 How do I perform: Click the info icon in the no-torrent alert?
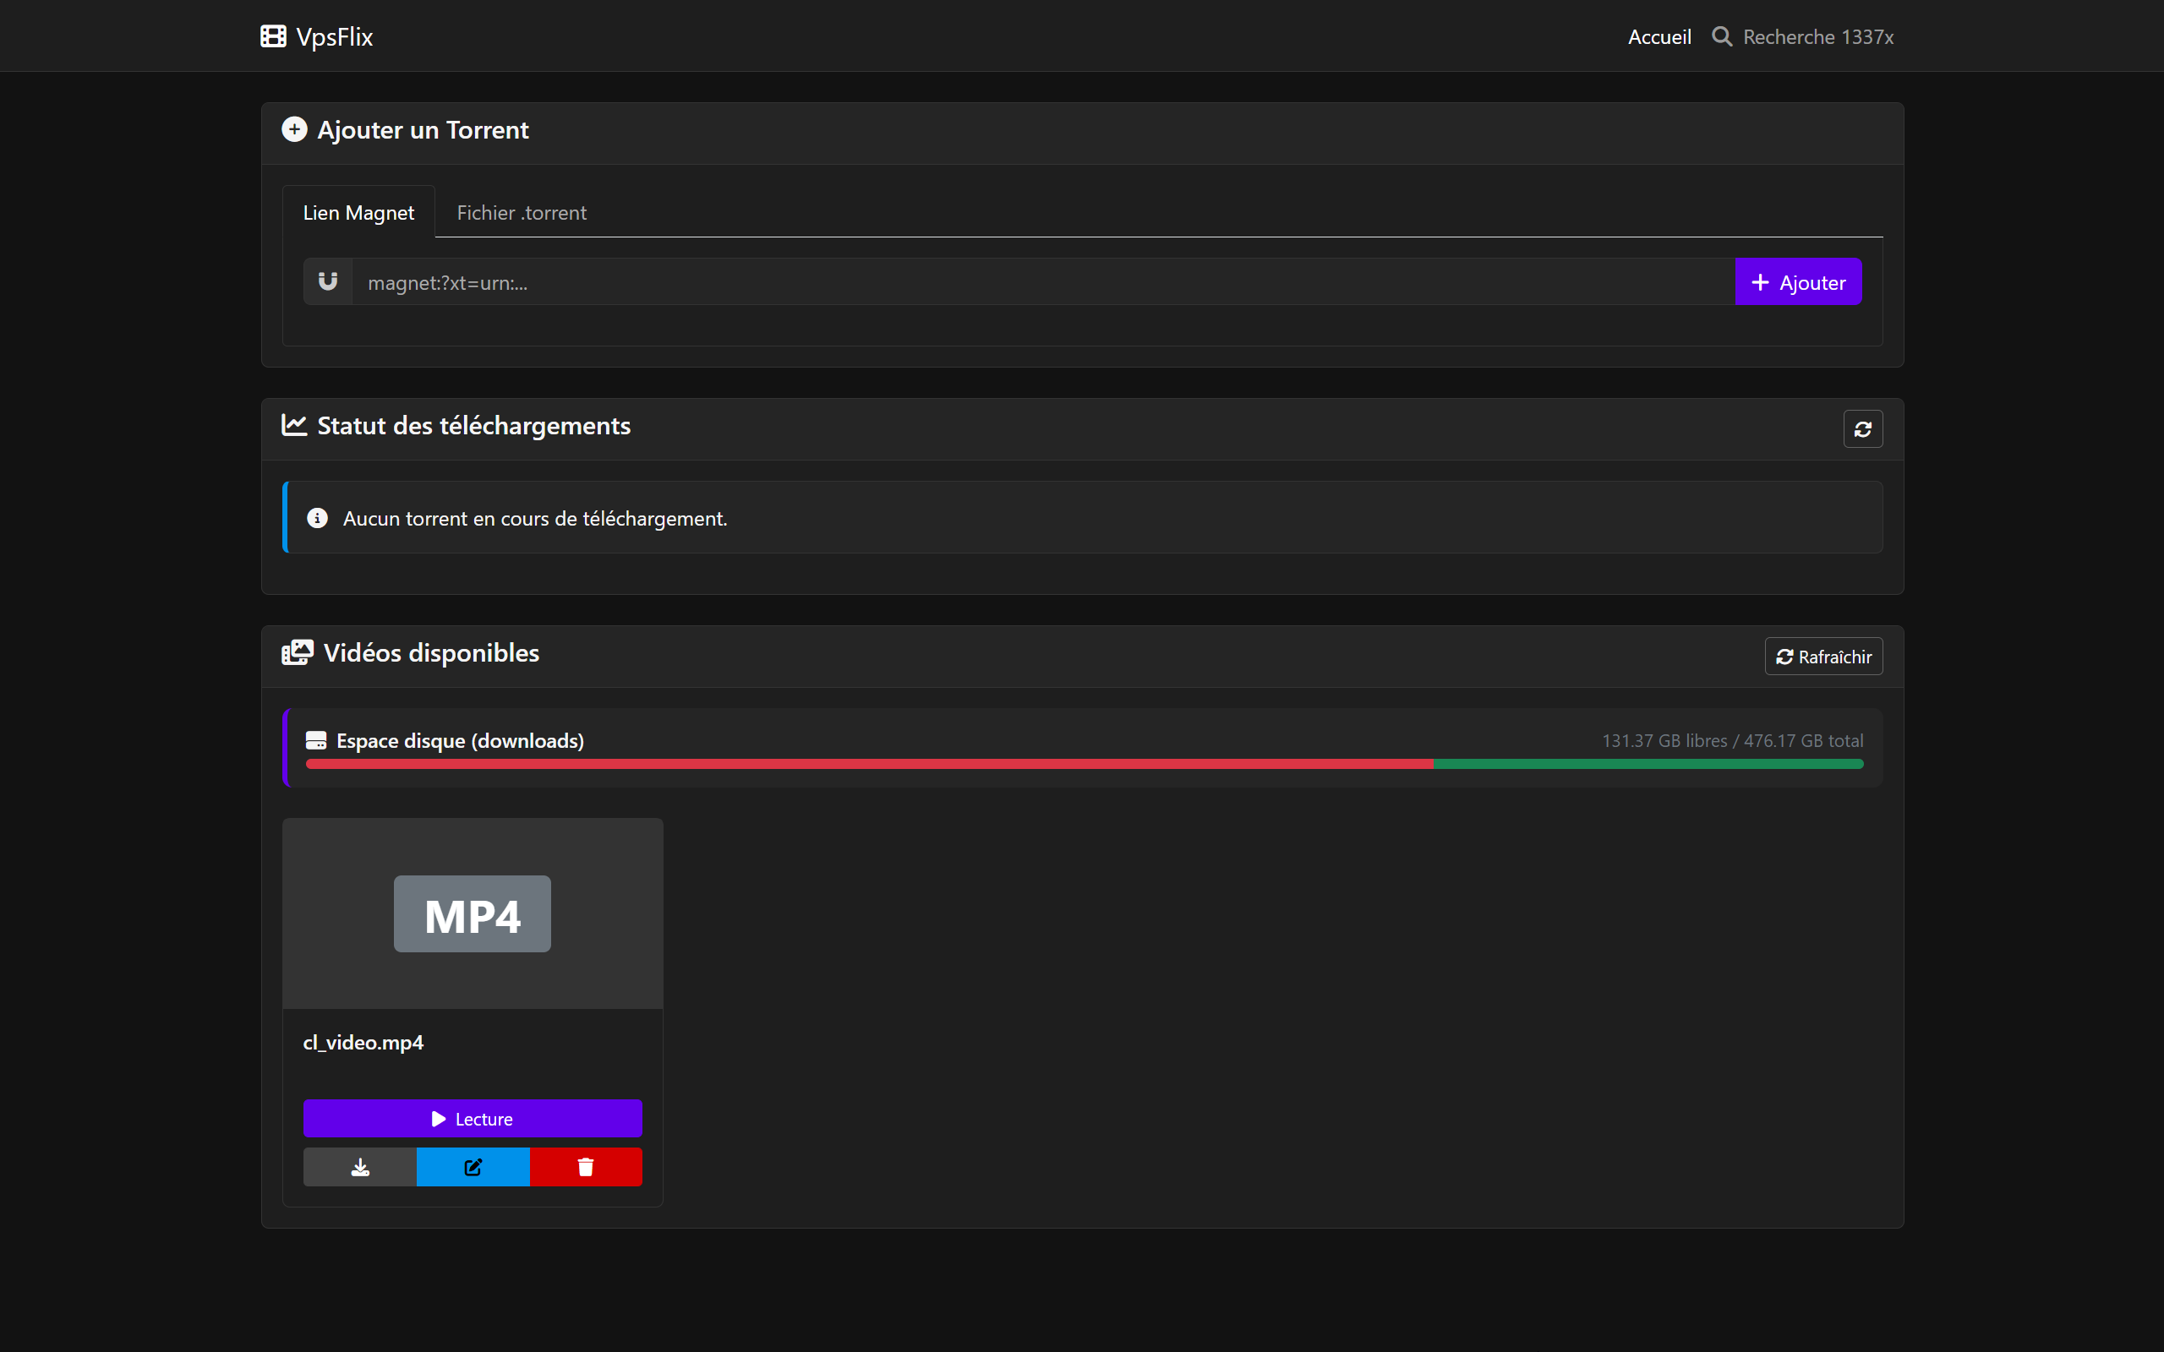tap(318, 519)
